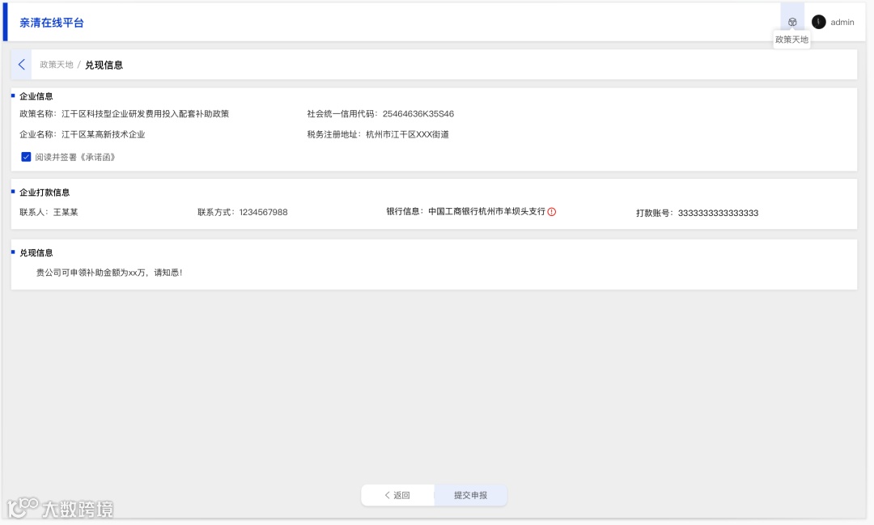Click the 贵公司可申领补助金额为xx万 message
The image size is (874, 525).
coord(109,273)
